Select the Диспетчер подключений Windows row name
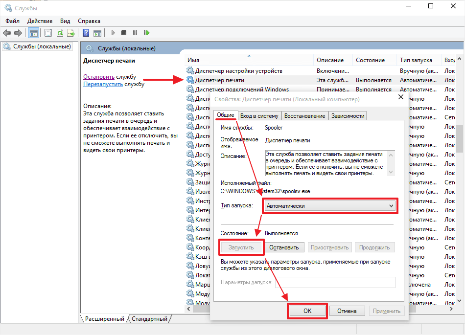 point(242,89)
